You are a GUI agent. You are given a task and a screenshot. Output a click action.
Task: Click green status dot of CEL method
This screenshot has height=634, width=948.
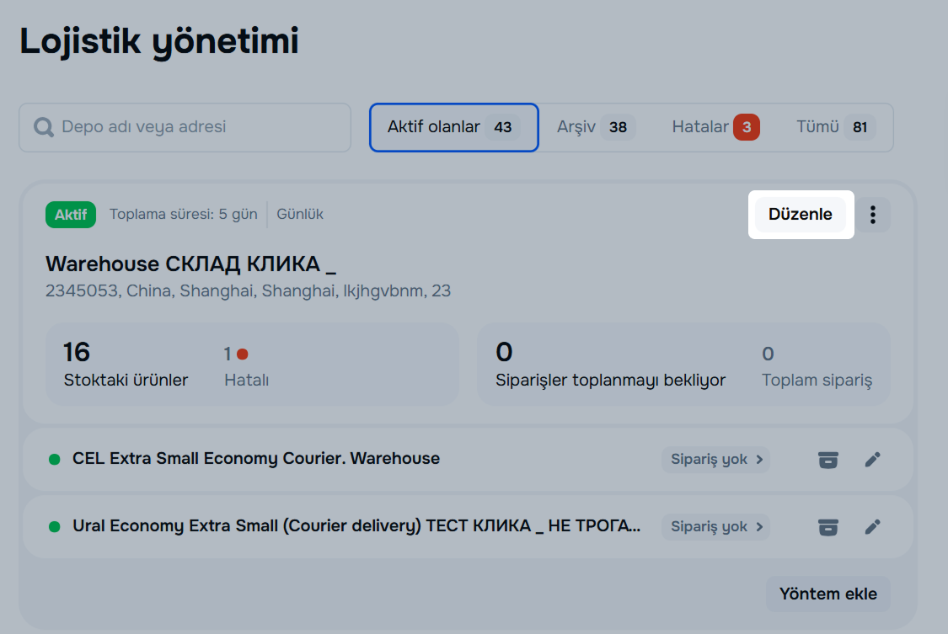pyautogui.click(x=55, y=460)
